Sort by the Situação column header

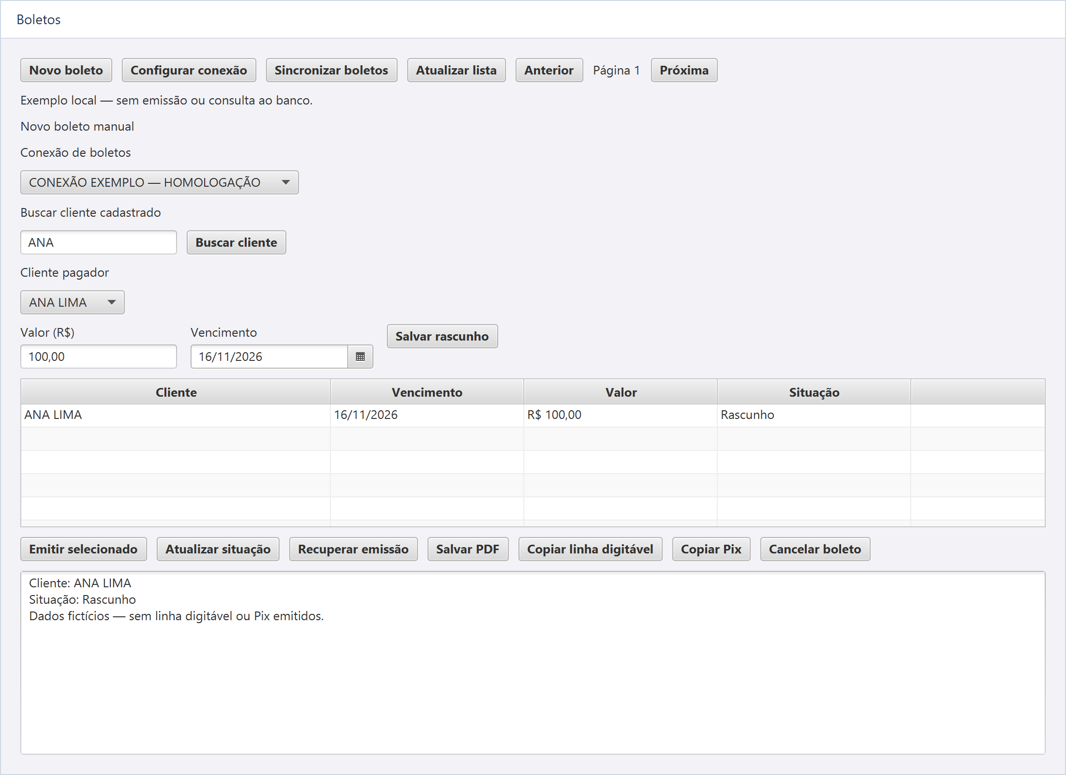click(x=814, y=392)
